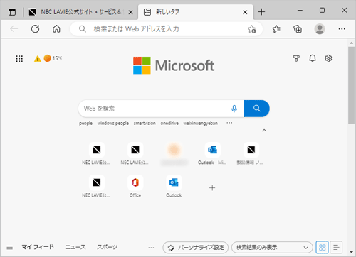The height and width of the screenshot is (257, 356).
Task: Go to the home page icon
Action: click(56, 29)
